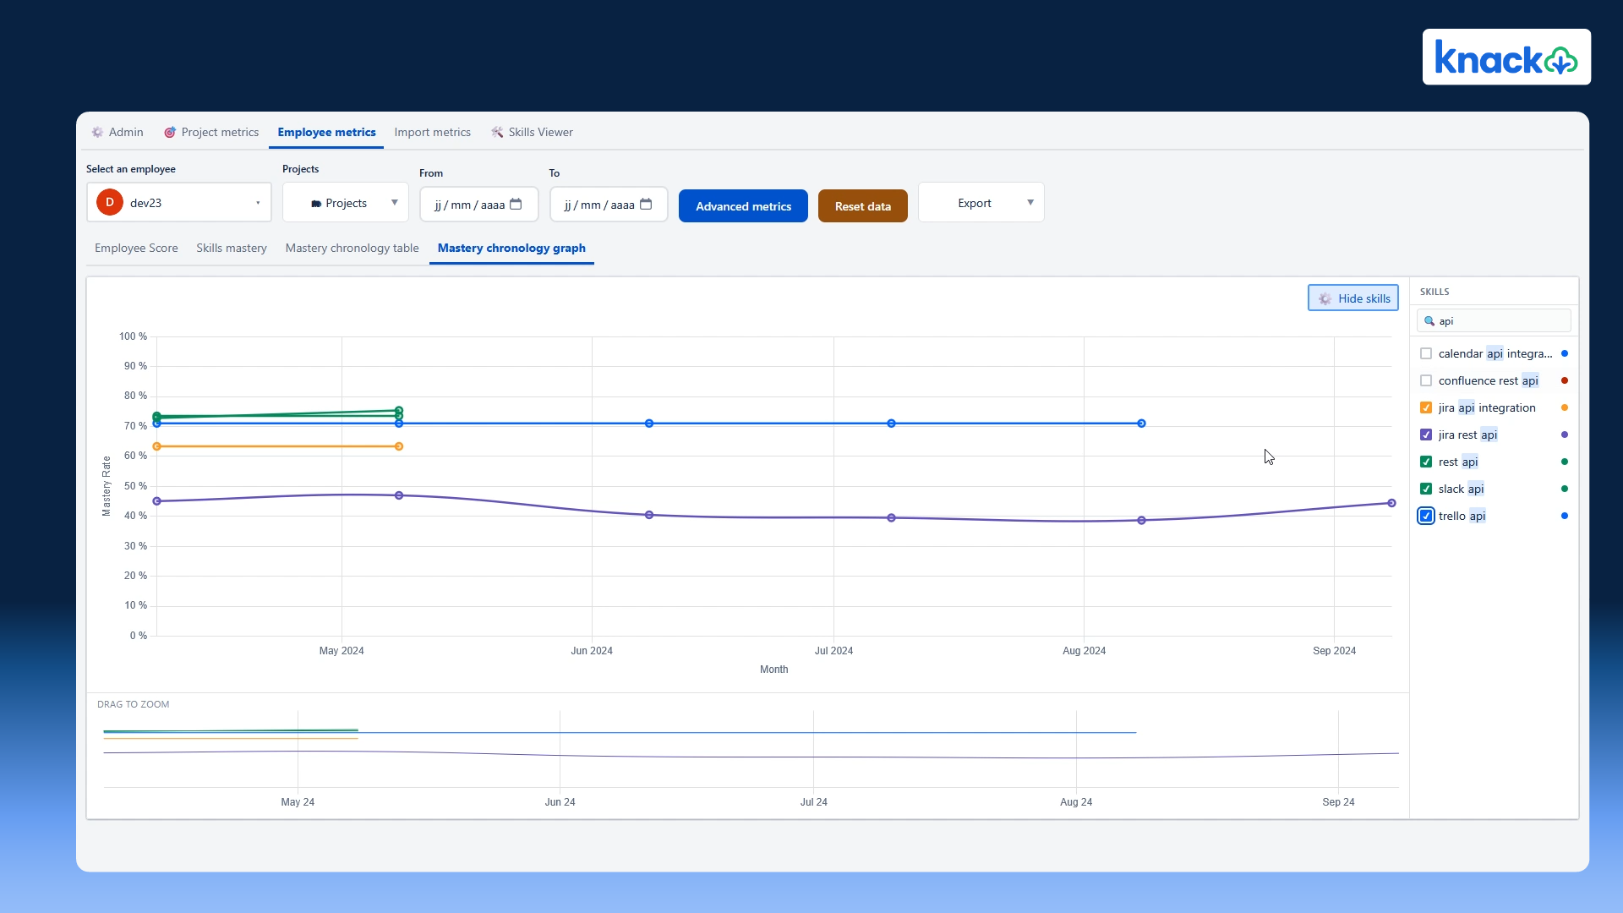This screenshot has height=913, width=1623.
Task: Open the Export dropdown
Action: click(1030, 202)
